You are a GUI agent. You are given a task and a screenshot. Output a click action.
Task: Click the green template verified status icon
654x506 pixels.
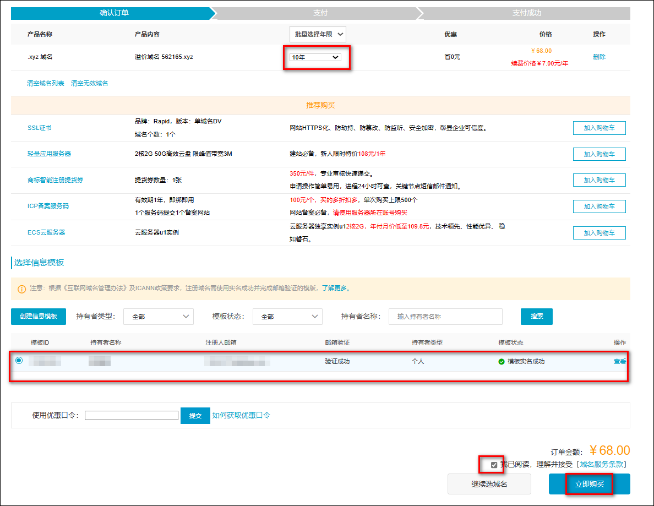click(x=502, y=362)
